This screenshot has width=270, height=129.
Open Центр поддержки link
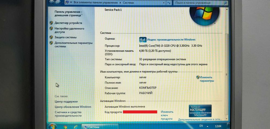(66, 101)
